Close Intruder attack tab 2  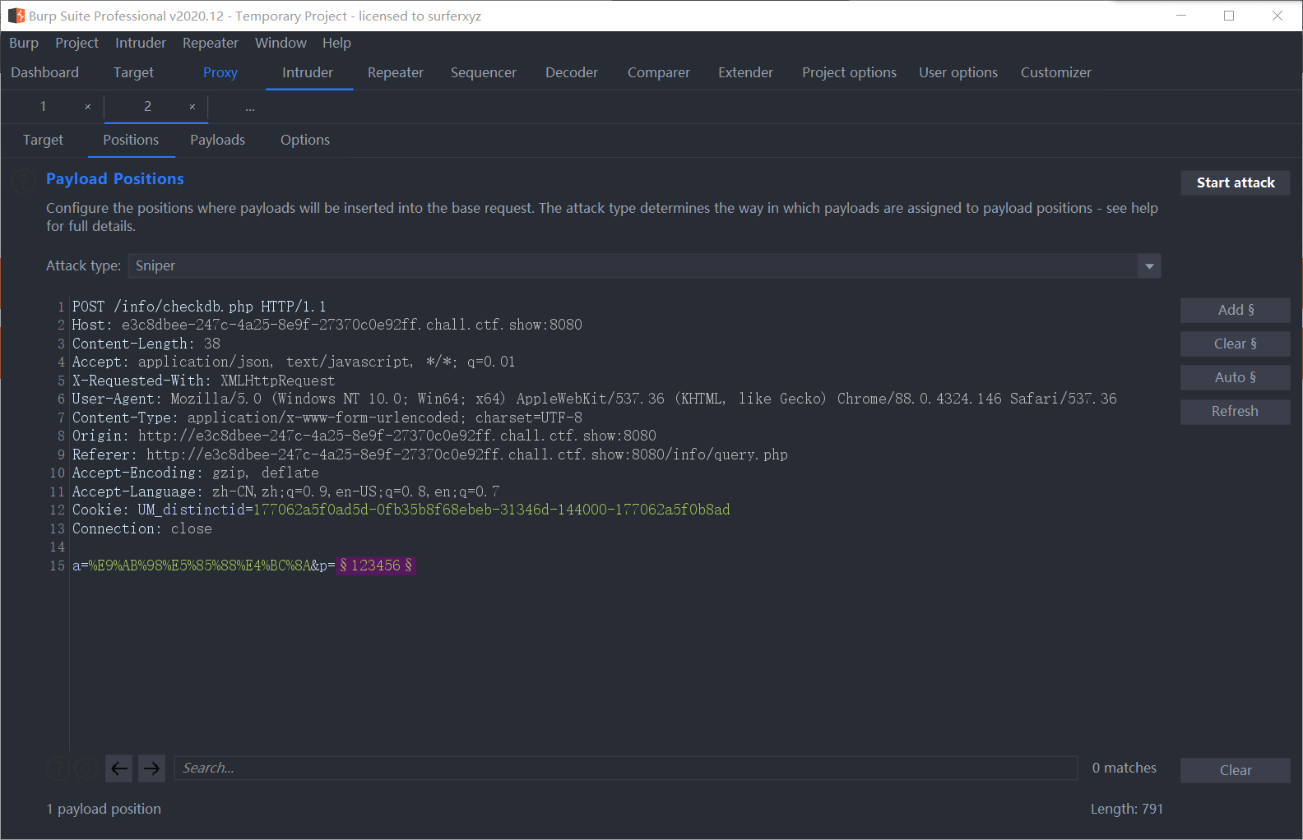(x=192, y=107)
